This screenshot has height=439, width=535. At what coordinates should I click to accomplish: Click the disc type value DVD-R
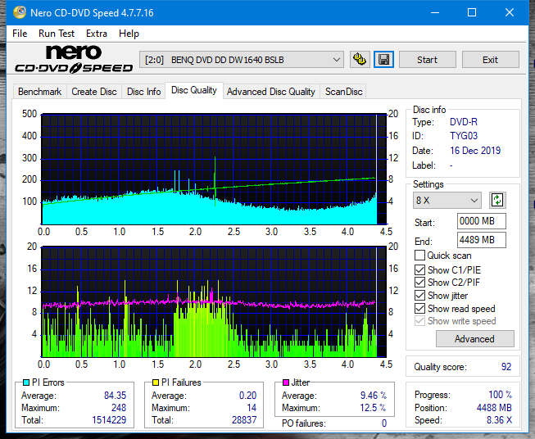click(464, 122)
